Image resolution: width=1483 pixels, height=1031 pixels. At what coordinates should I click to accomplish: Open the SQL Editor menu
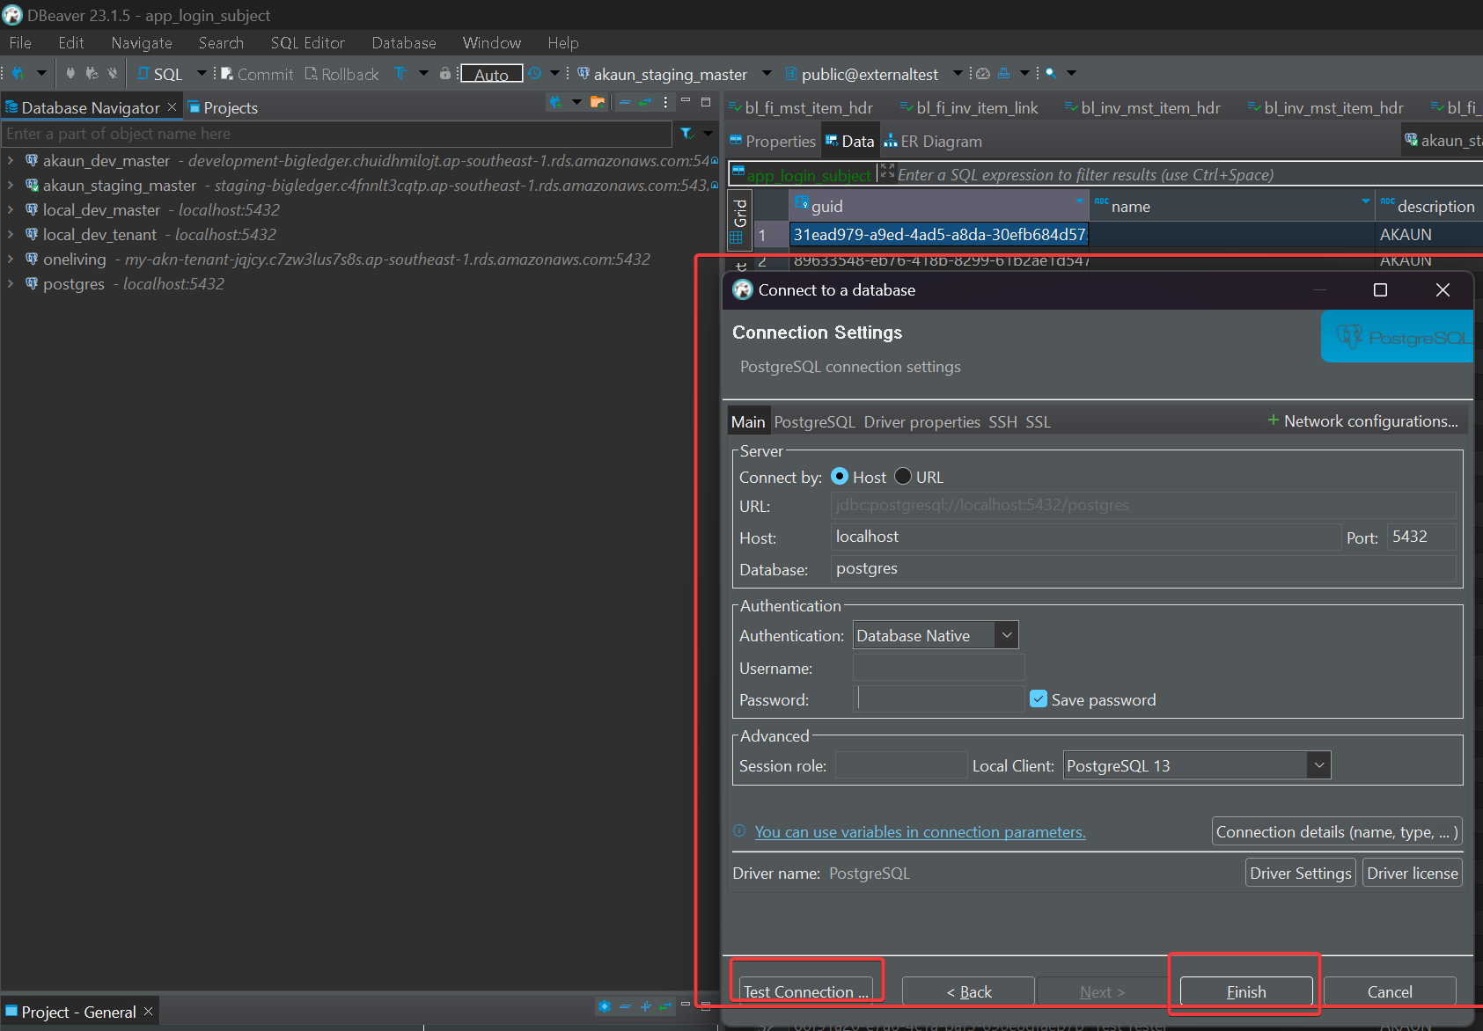307,43
